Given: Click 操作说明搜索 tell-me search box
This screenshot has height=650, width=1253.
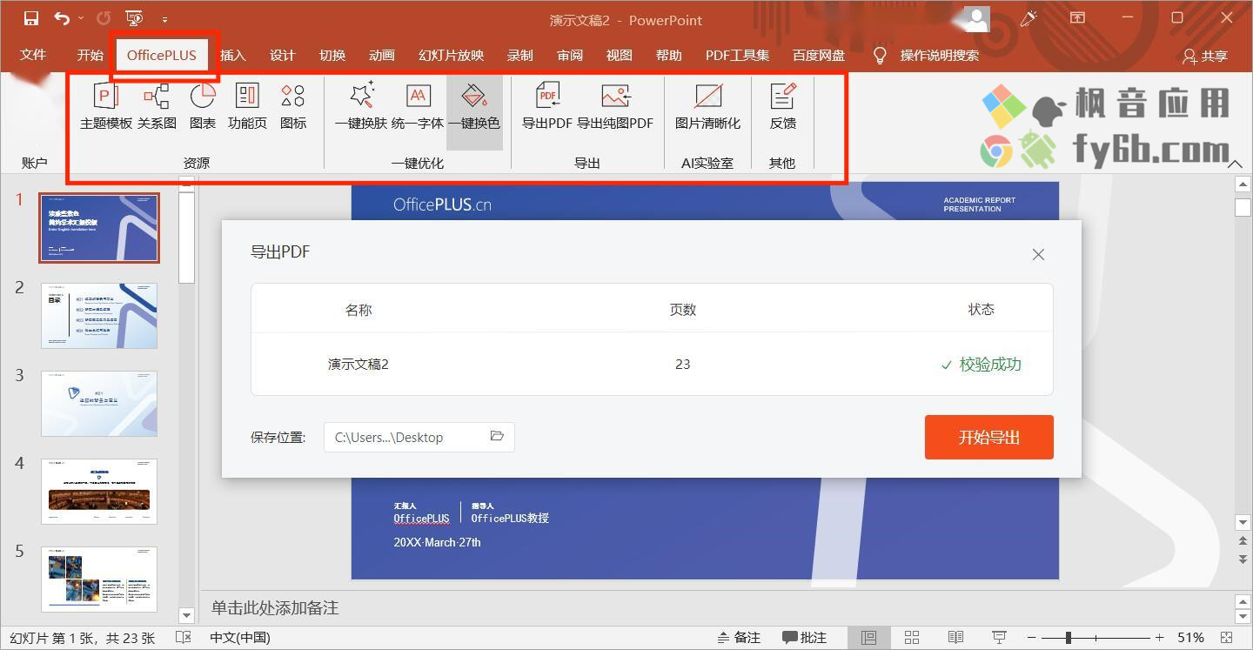Looking at the screenshot, I should pos(939,55).
